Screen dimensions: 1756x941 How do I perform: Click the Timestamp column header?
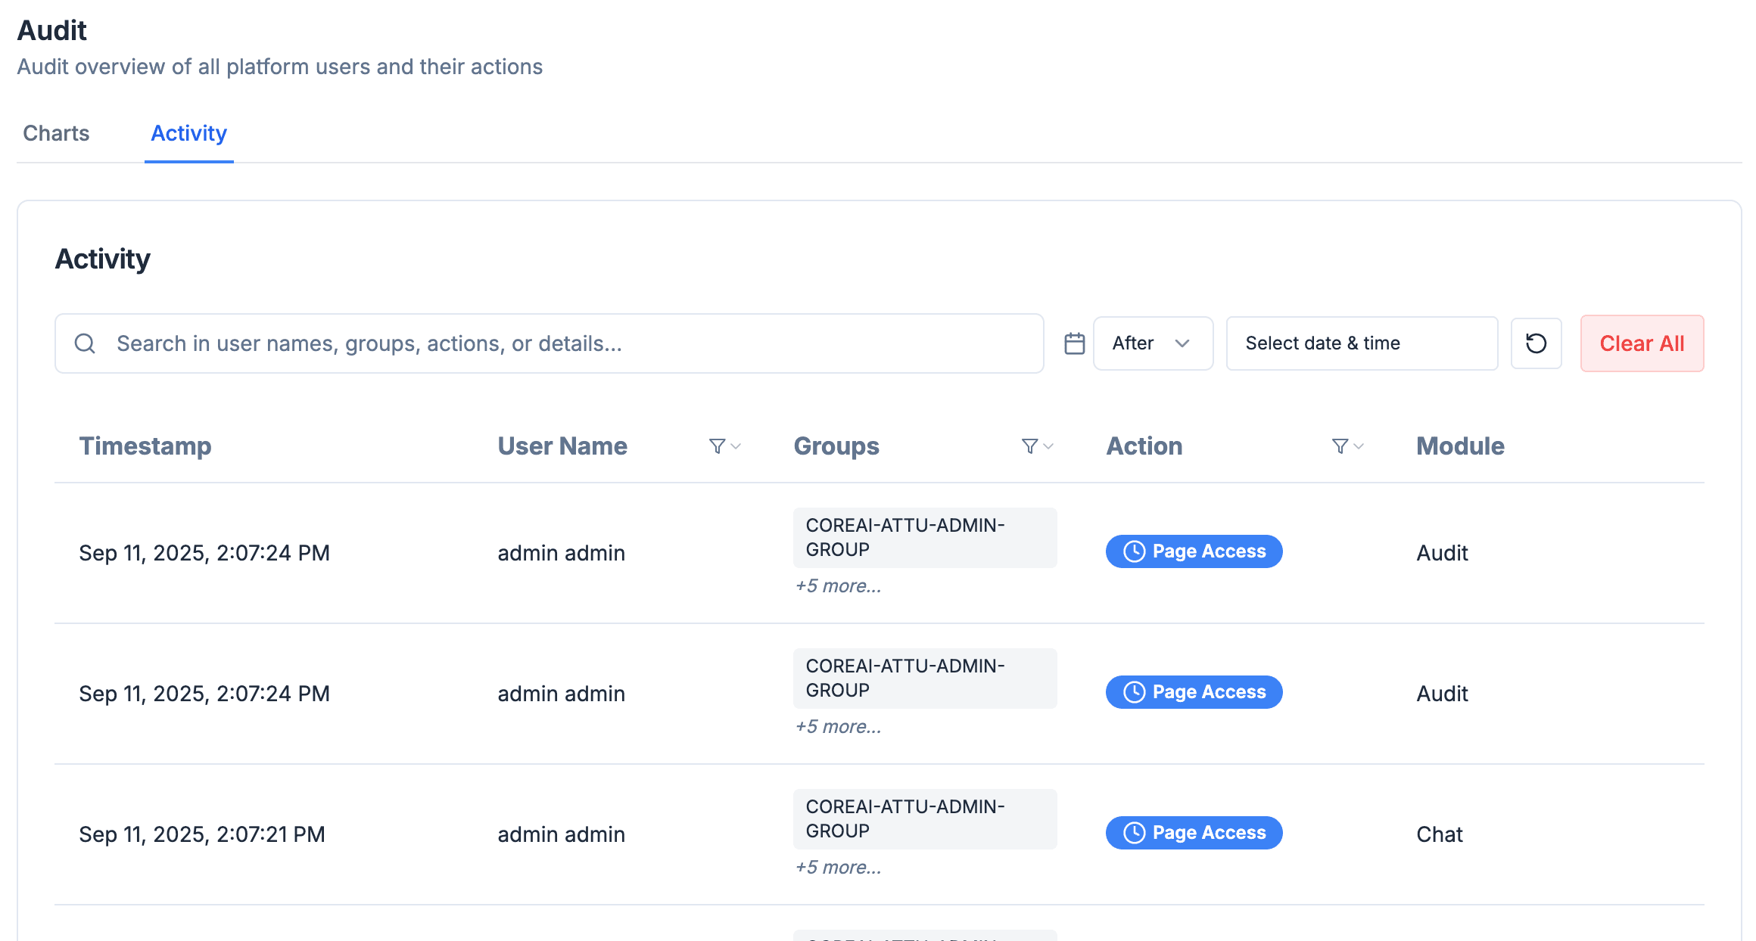(145, 446)
